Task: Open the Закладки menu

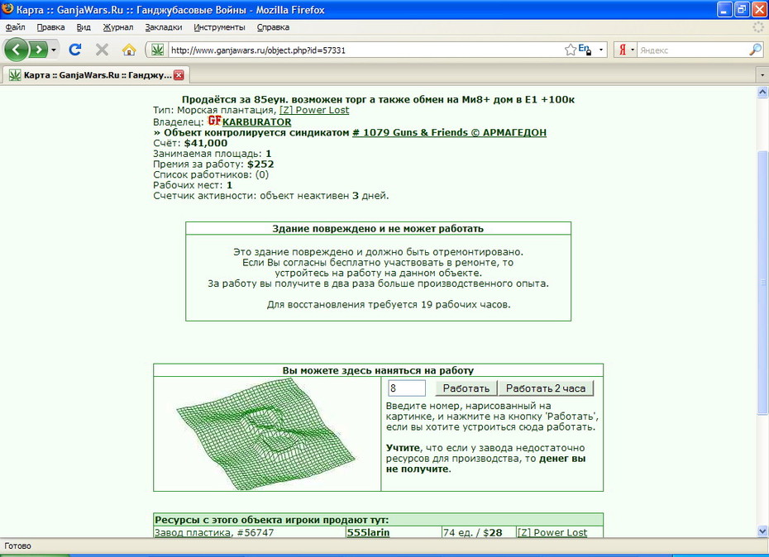Action: [164, 27]
